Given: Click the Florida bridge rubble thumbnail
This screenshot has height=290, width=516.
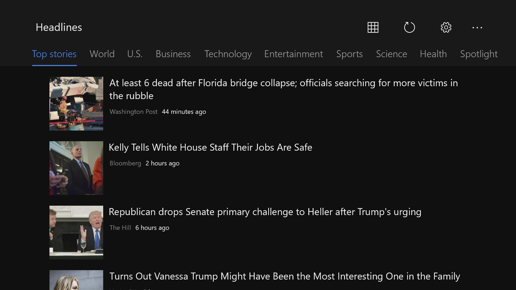Looking at the screenshot, I should click(x=76, y=104).
